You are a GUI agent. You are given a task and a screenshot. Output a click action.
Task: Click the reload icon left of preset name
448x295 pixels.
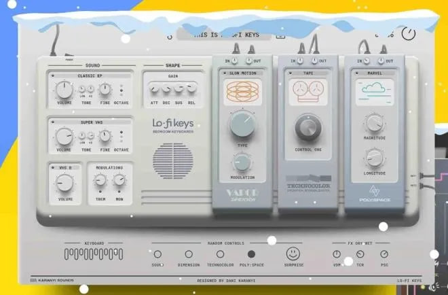coord(170,37)
